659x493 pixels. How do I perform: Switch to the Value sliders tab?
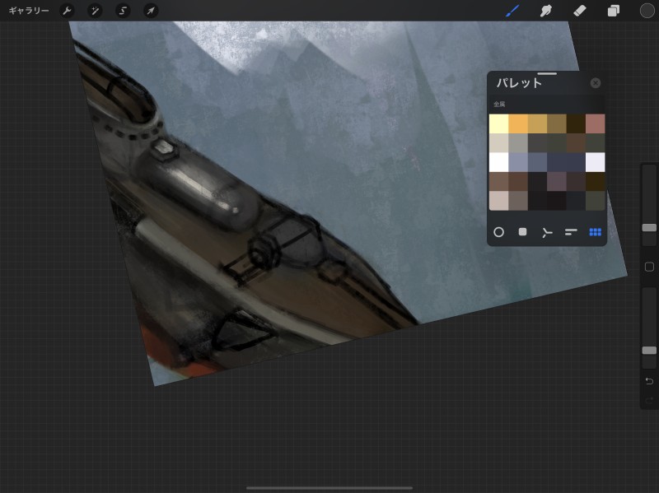571,232
